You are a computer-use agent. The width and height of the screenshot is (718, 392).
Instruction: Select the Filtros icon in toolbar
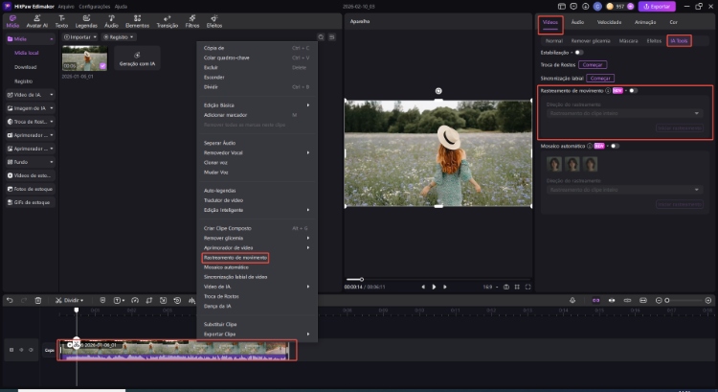click(x=192, y=21)
